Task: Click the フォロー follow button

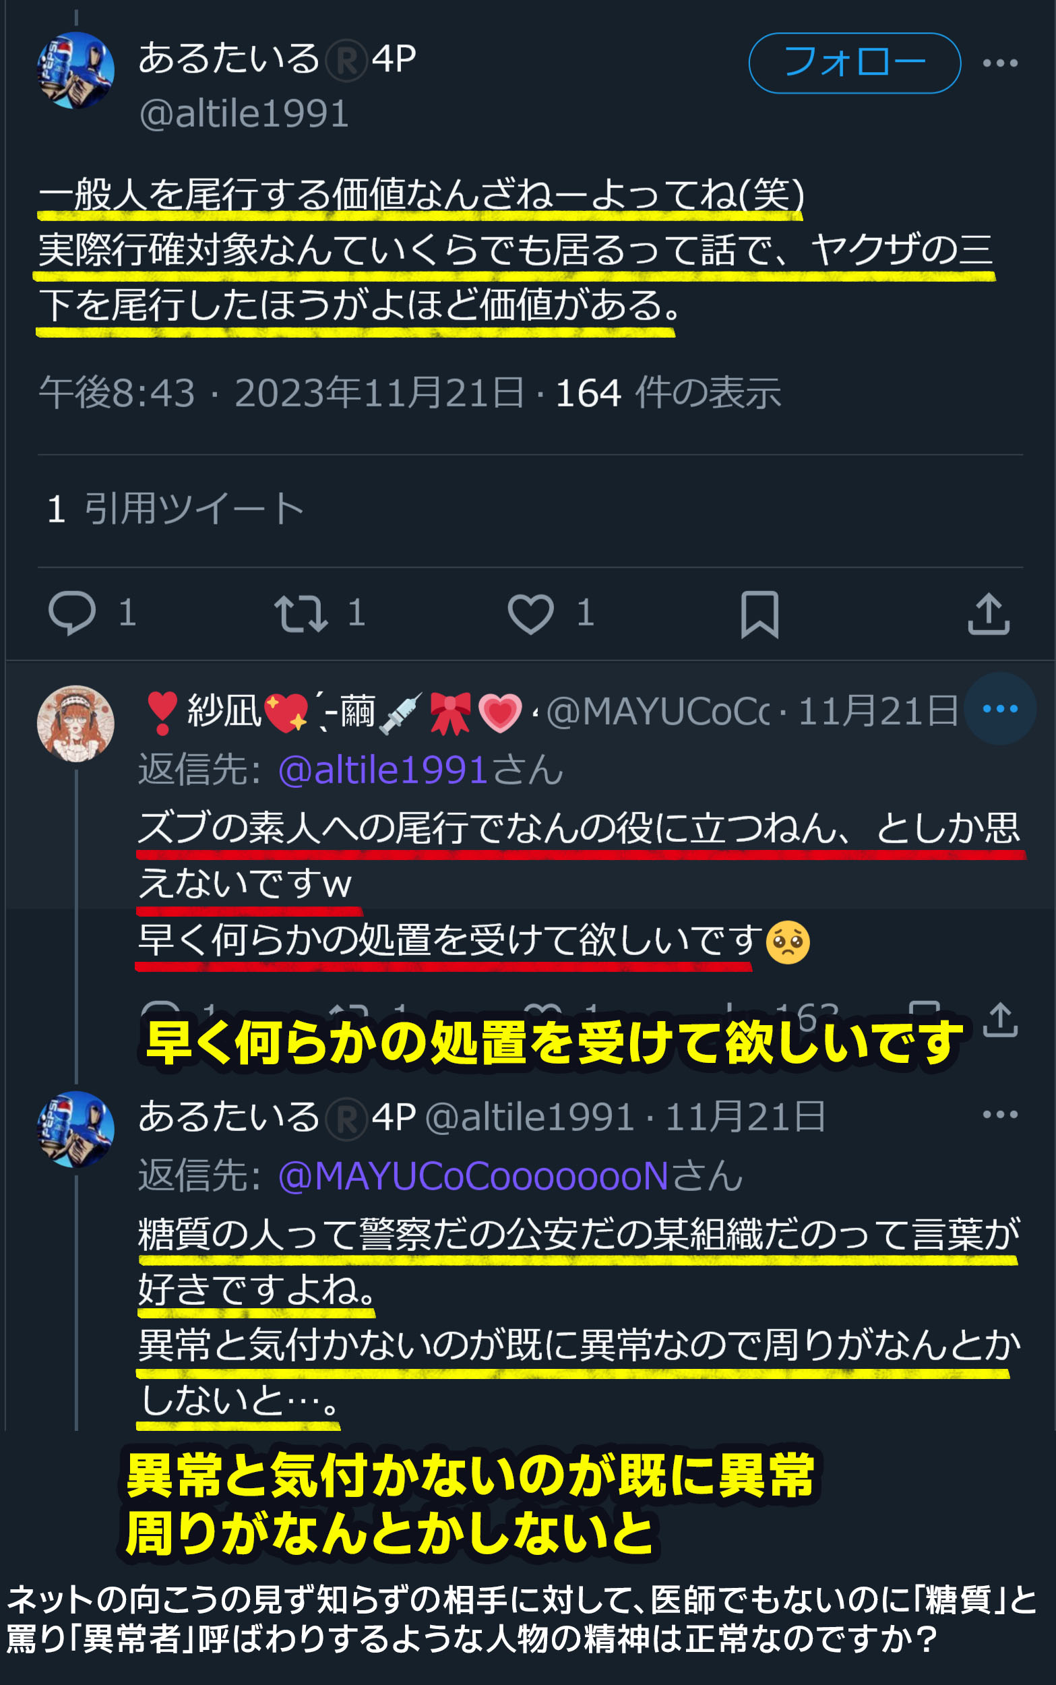Action: click(x=854, y=63)
